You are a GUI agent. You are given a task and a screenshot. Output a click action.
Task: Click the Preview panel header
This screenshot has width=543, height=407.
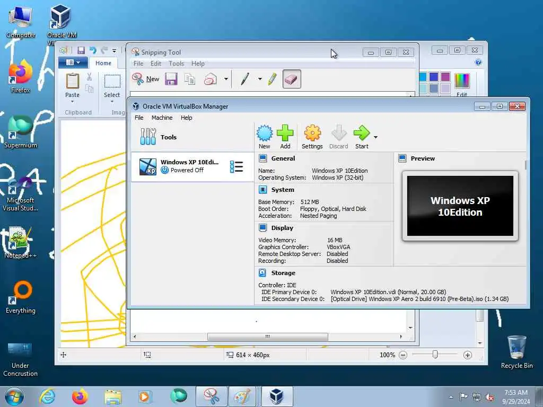[x=423, y=158]
